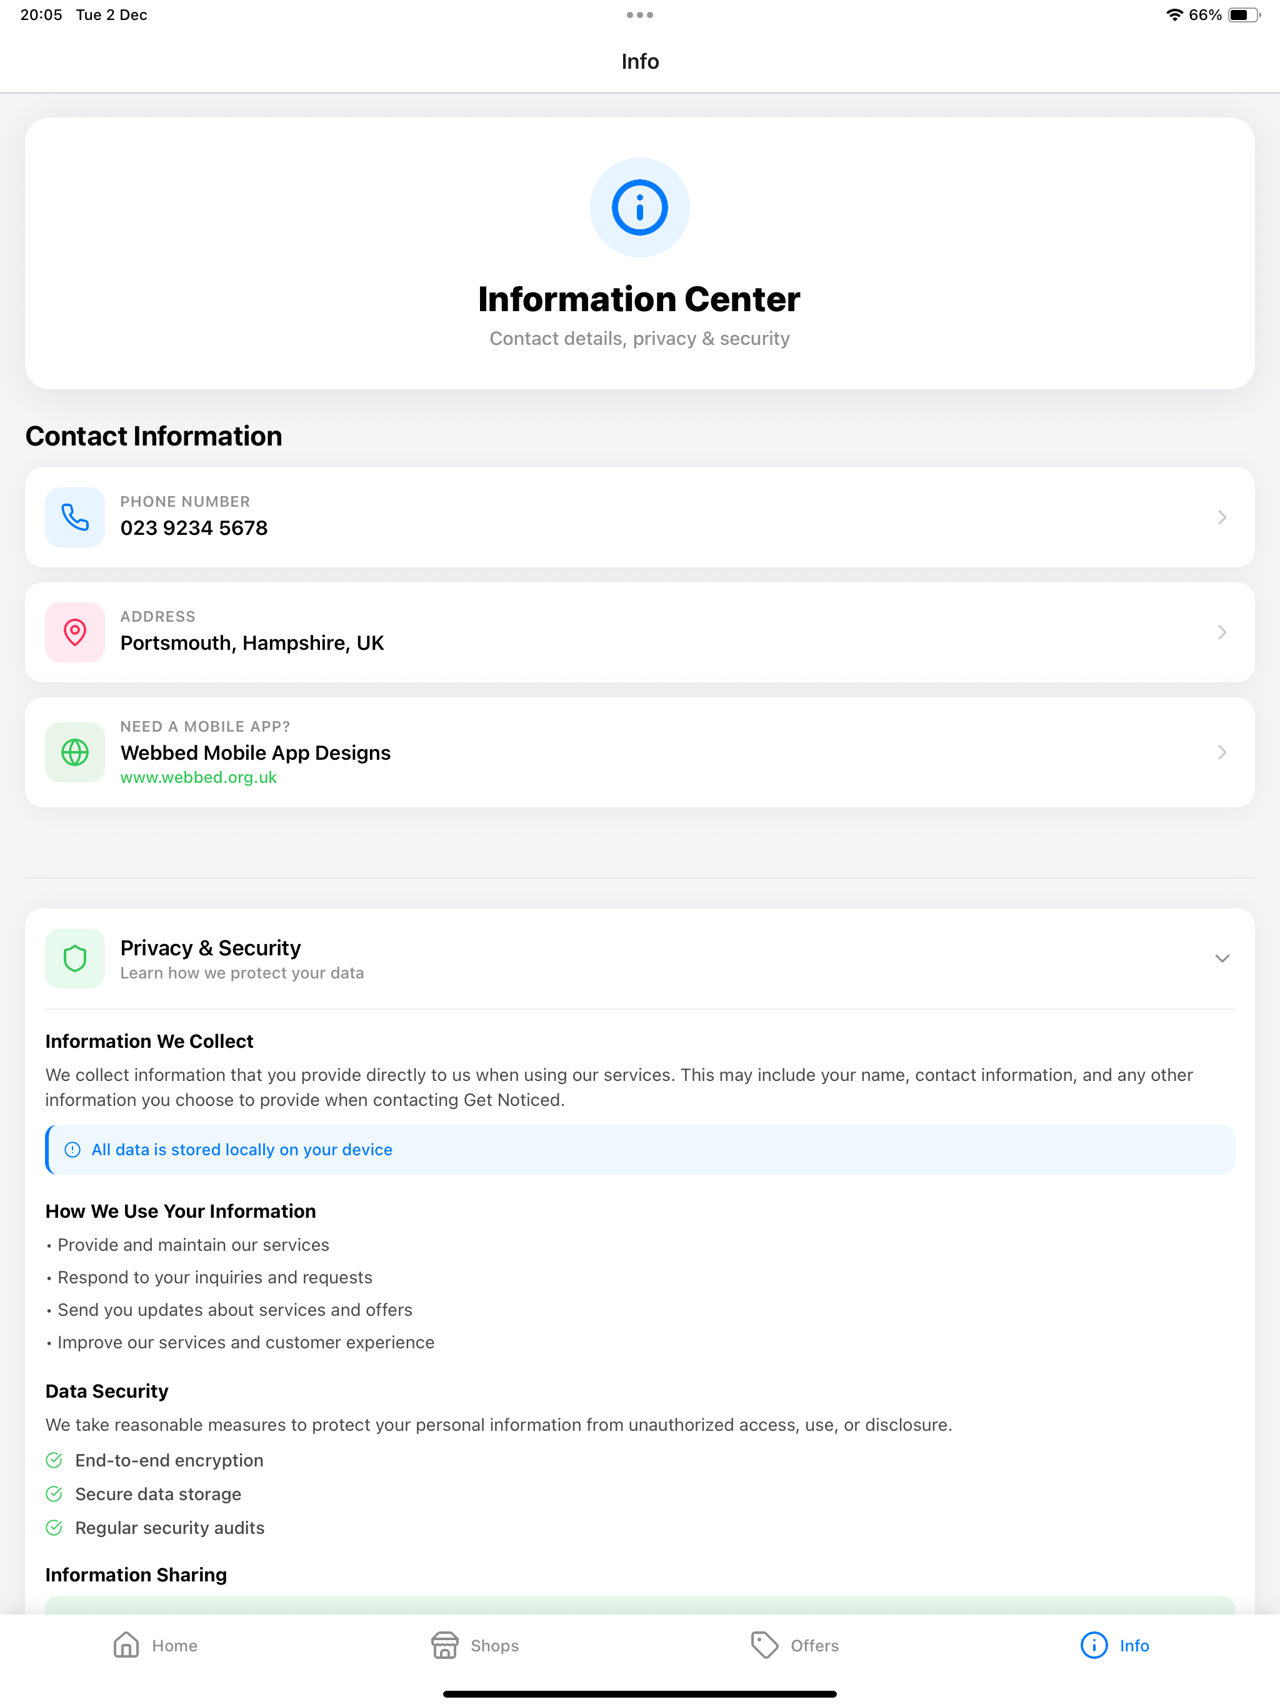1280x1707 pixels.
Task: Switch to the Home tab
Action: (x=155, y=1645)
